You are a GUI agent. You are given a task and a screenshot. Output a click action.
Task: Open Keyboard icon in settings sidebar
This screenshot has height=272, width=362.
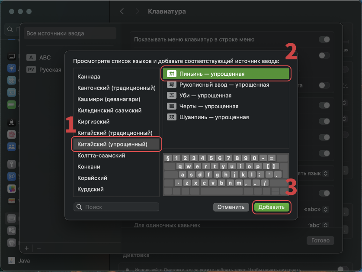click(x=12, y=218)
